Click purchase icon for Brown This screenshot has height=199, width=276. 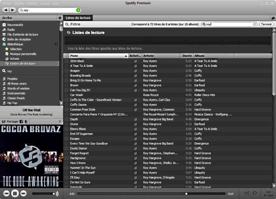135,85
